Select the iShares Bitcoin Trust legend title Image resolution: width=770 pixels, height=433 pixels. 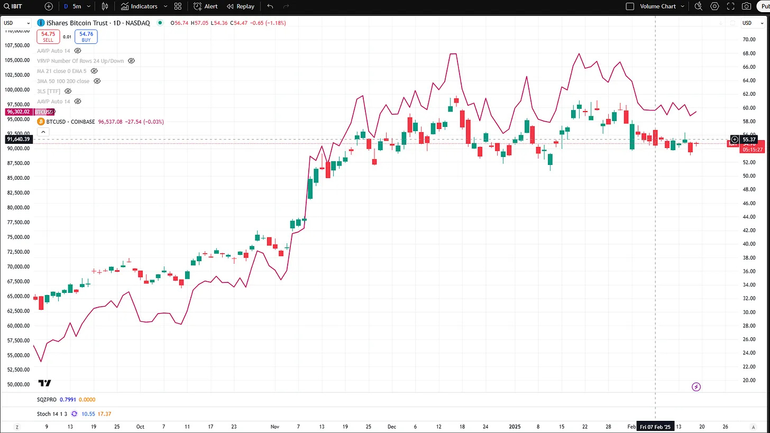coord(98,23)
